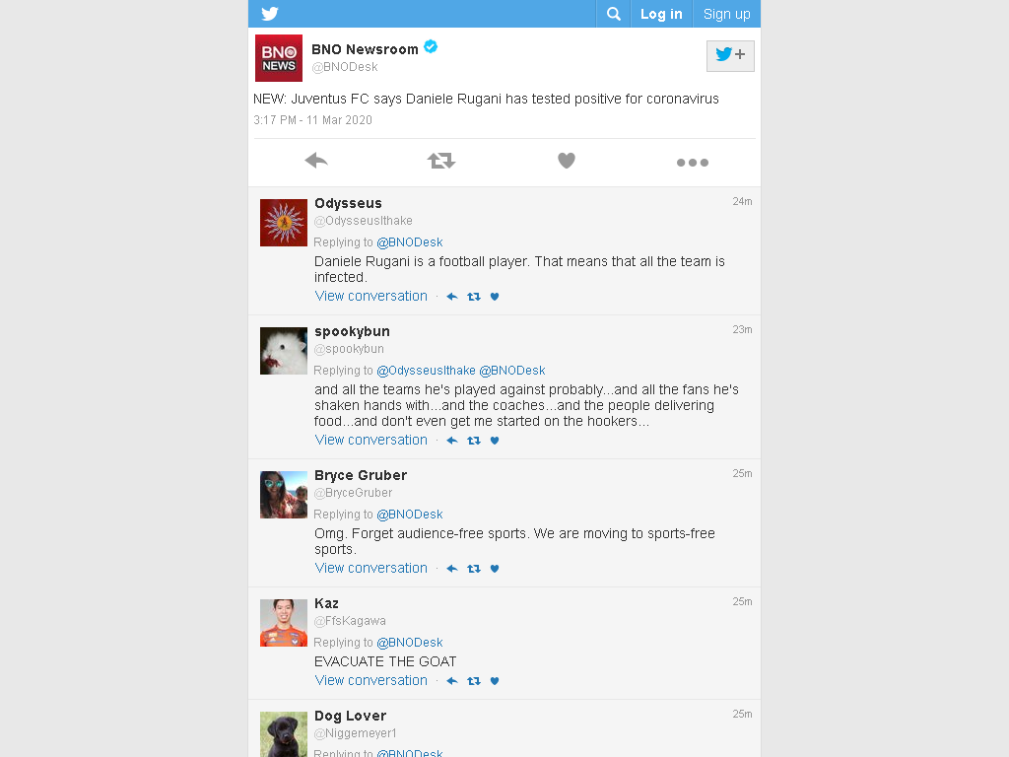The image size is (1009, 757).
Task: Open more options three-dot menu
Action: click(x=693, y=163)
